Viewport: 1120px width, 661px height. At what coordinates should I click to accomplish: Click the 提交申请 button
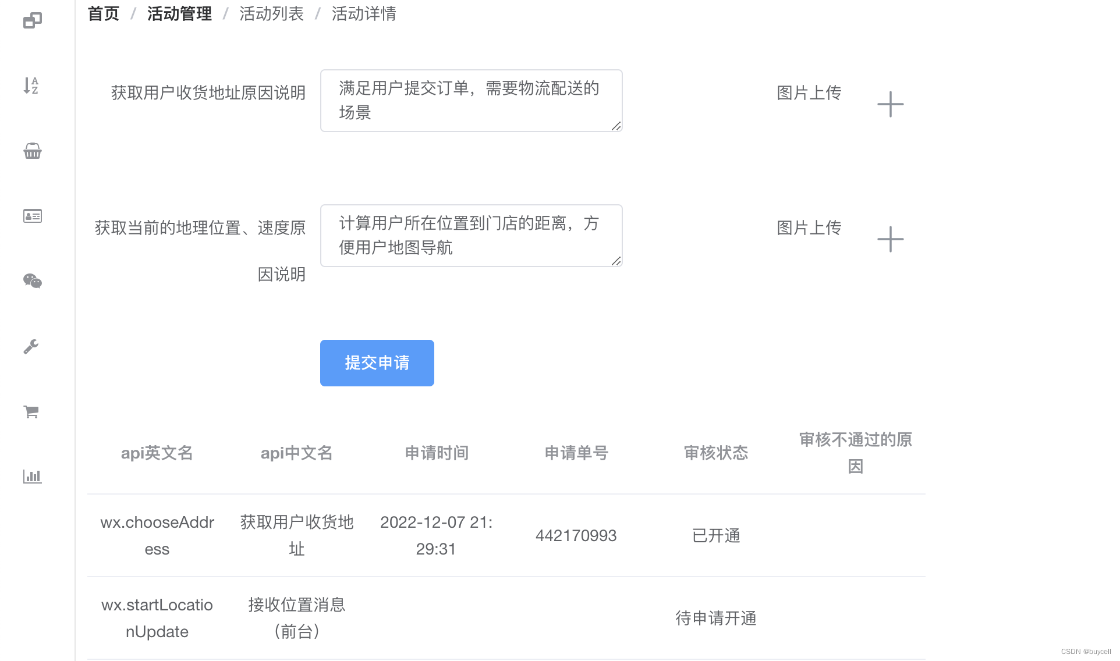tap(377, 363)
